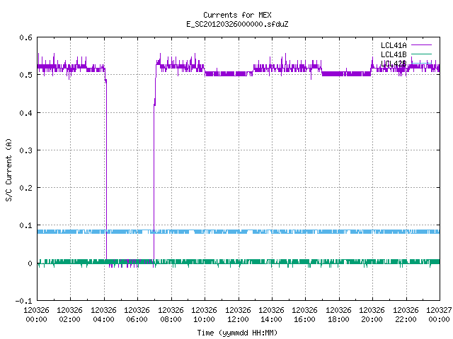Click the blue LCL42B trace near 0.08 A
Image resolution: width=453 pixels, height=339 pixels.
[x=239, y=232]
